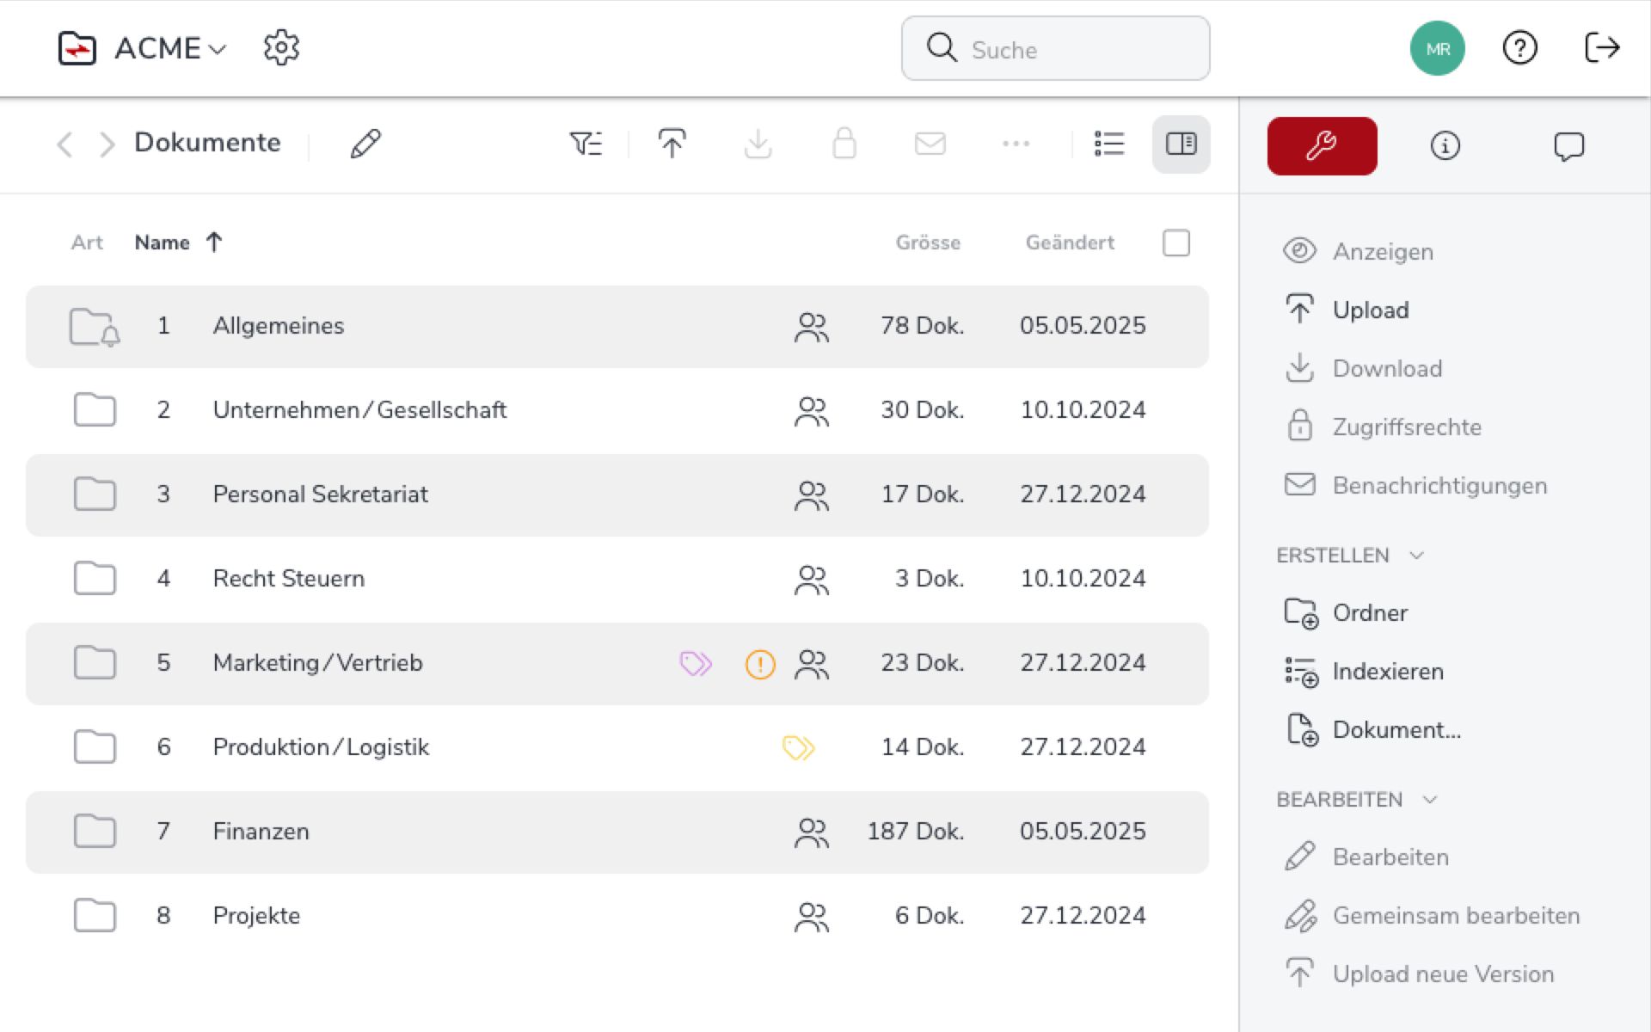
Task: Click the yellow tag icon on Produktion/Logistik
Action: pos(798,747)
